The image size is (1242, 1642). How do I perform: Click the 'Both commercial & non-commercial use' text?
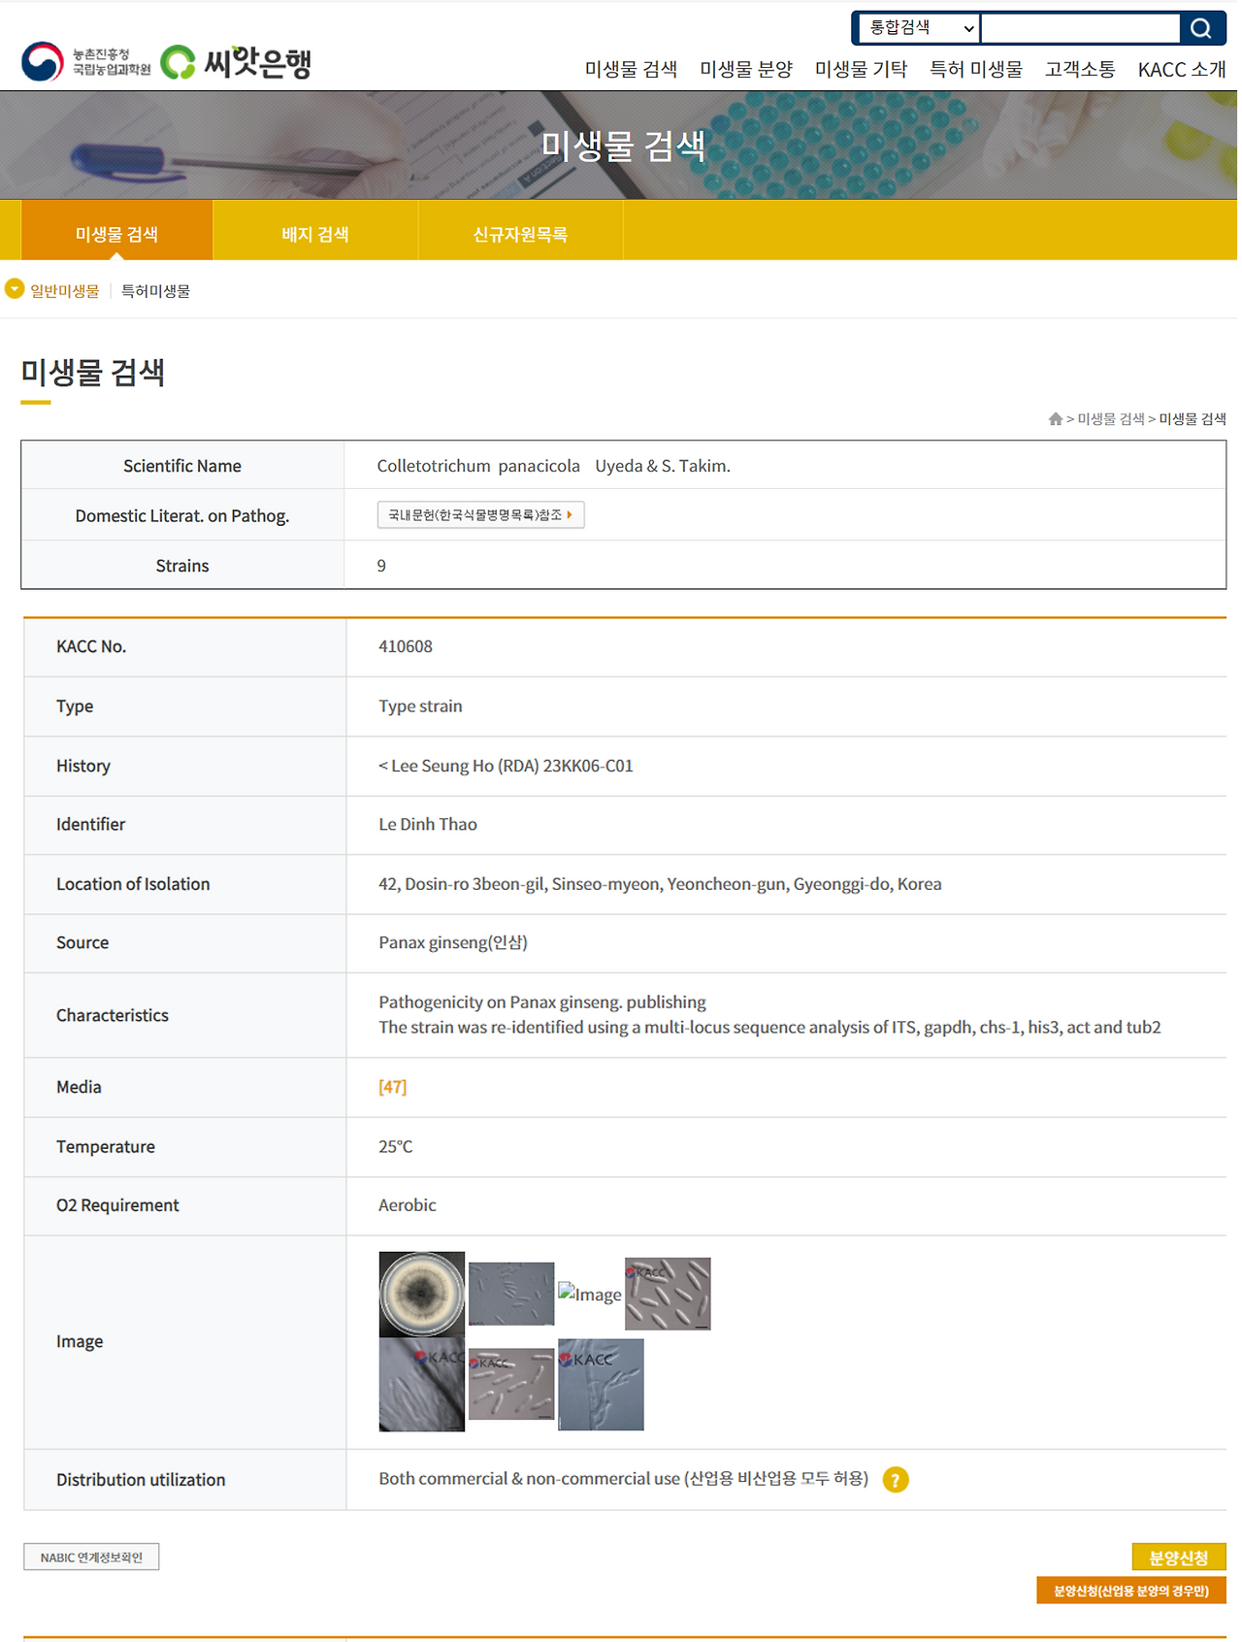point(529,1478)
